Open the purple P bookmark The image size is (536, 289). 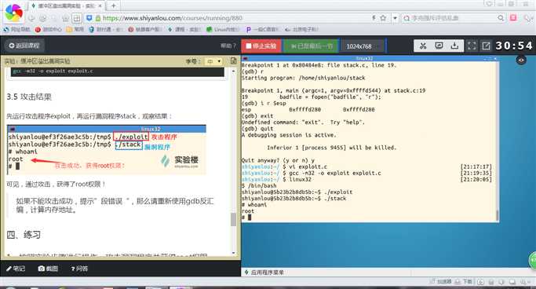262,29
